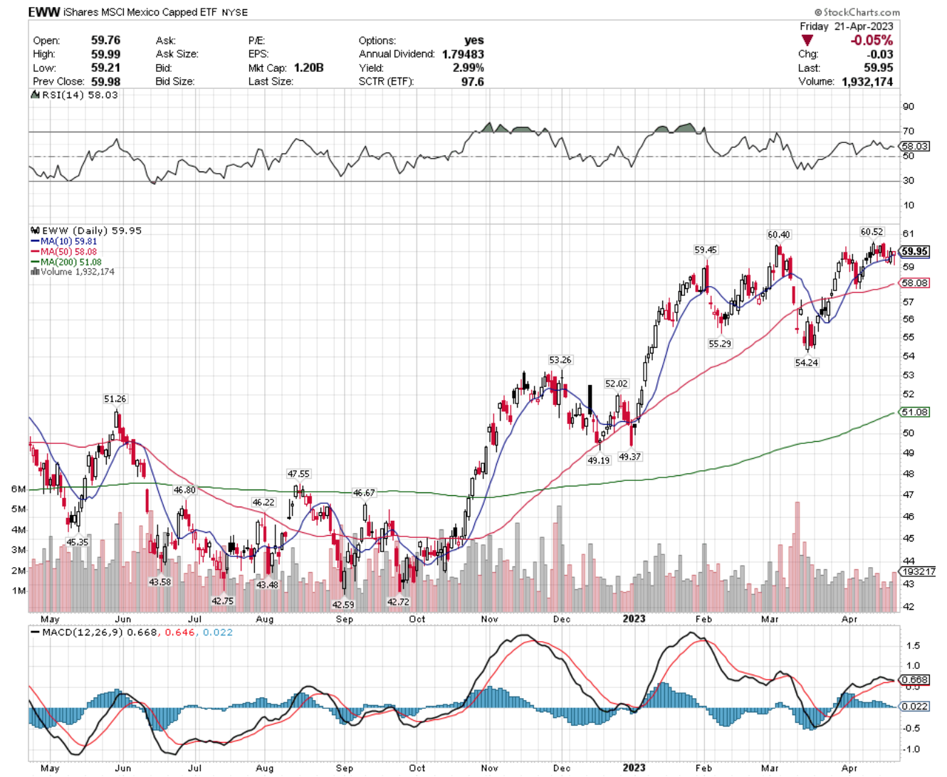Click the MA(50) 58.08 legend entry
Viewport: 947px width, 777px height.
point(63,252)
